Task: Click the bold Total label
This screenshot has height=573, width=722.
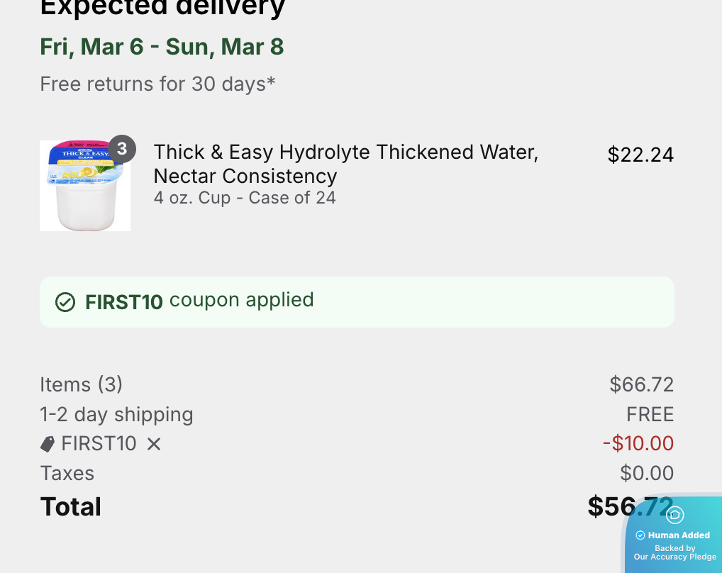Action: (x=71, y=506)
